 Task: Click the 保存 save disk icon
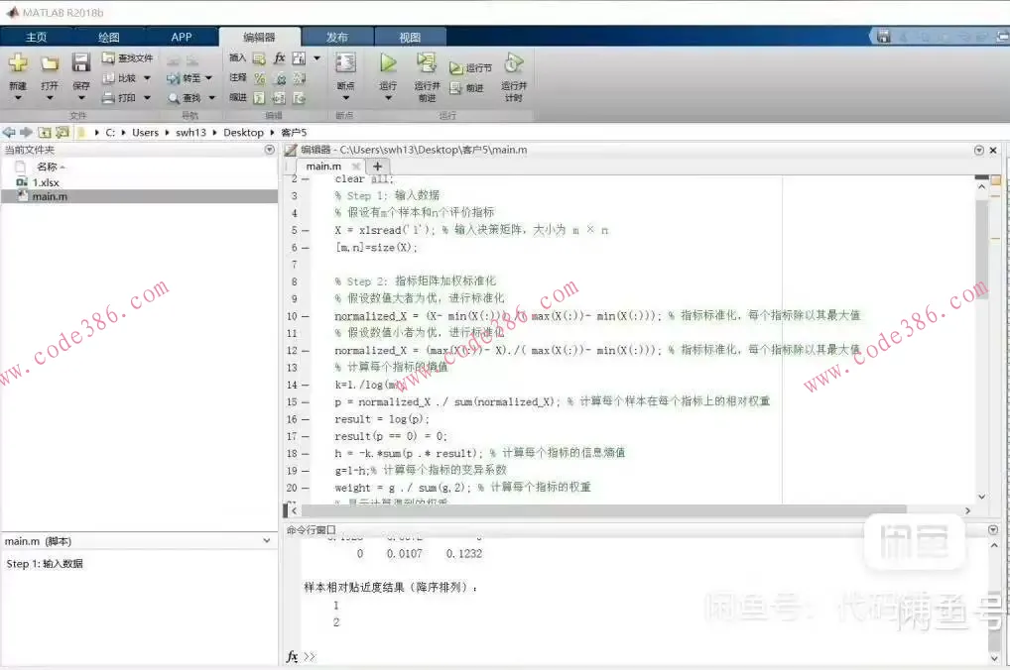[80, 63]
